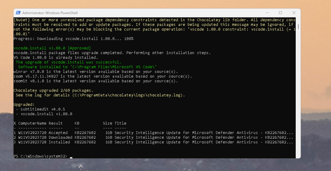
Task: Click W11V32023720 in the Accepted row
Action: pyautogui.click(x=32, y=133)
